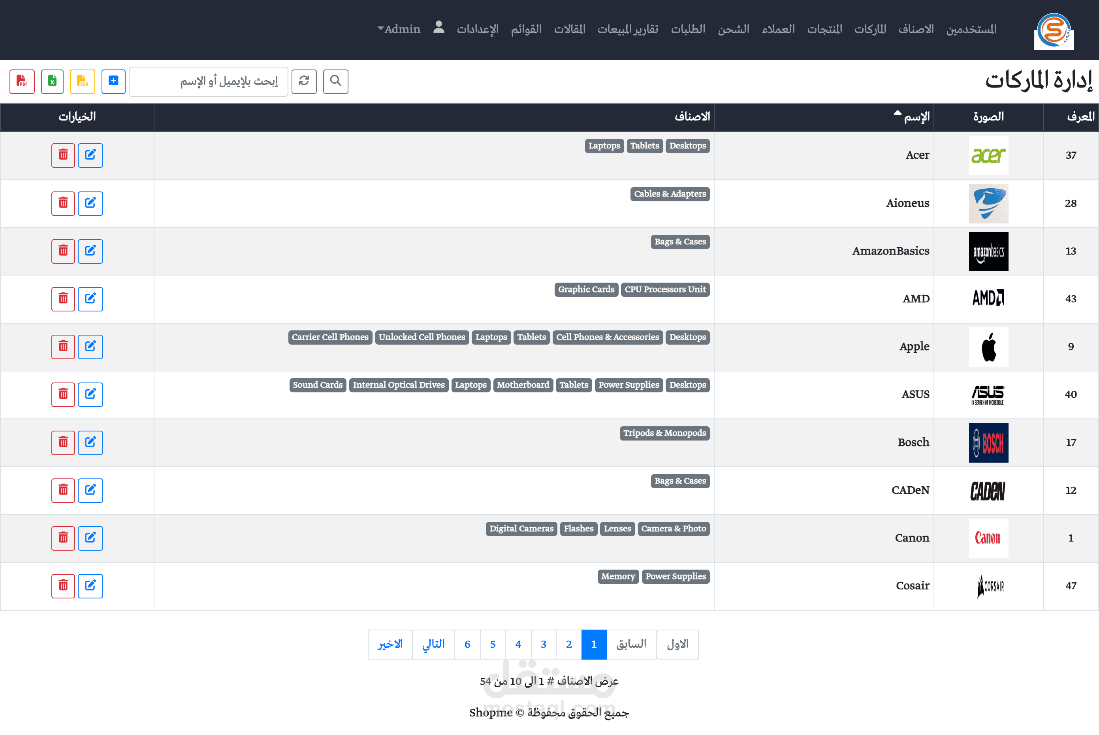1099x735 pixels.
Task: Click the magnifier search button
Action: click(335, 82)
